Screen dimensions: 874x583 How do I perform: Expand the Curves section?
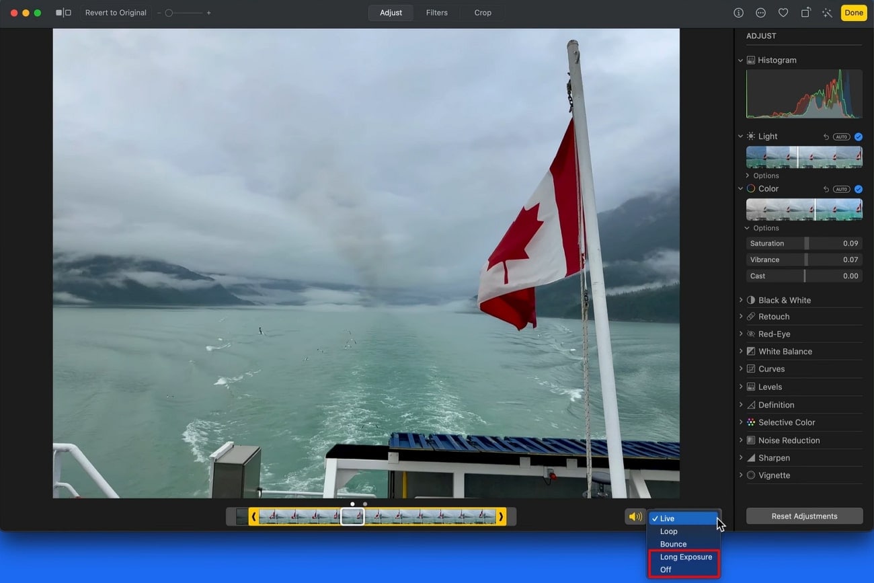[741, 368]
